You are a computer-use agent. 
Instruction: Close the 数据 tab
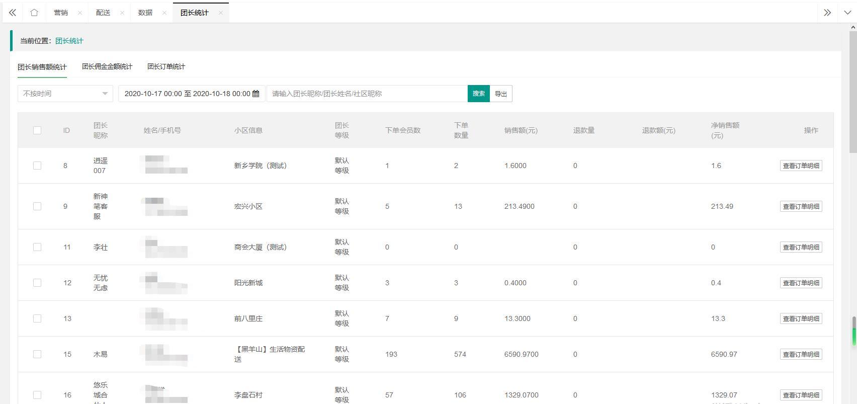[164, 13]
